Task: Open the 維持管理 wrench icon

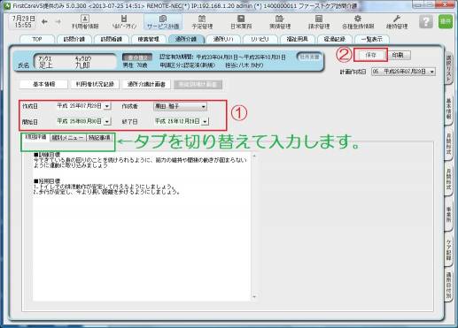Action: (397, 22)
